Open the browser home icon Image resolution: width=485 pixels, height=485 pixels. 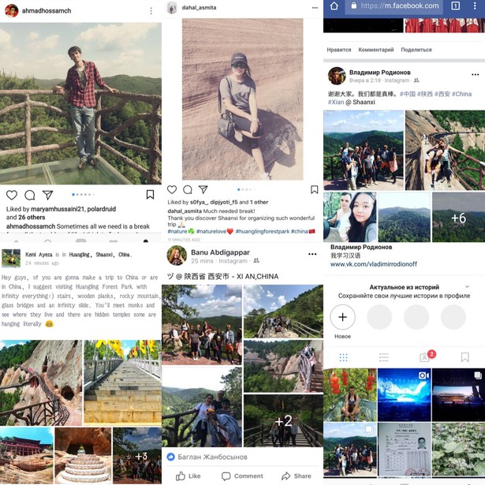click(x=334, y=6)
